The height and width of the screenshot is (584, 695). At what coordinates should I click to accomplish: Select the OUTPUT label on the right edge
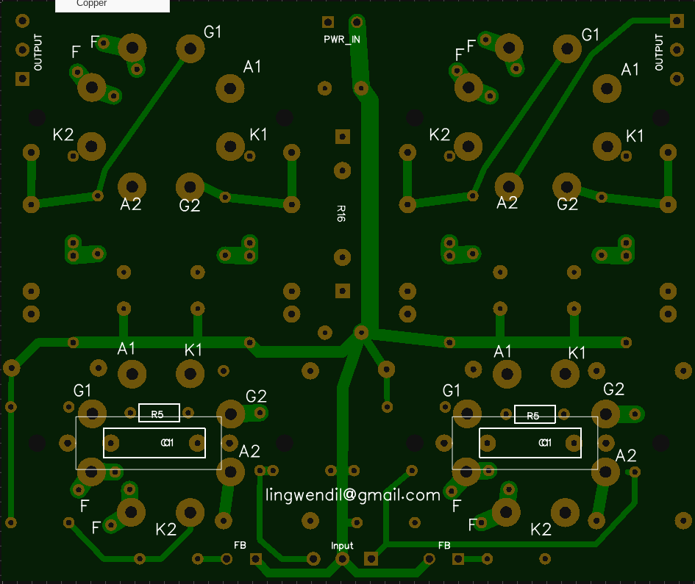point(659,52)
